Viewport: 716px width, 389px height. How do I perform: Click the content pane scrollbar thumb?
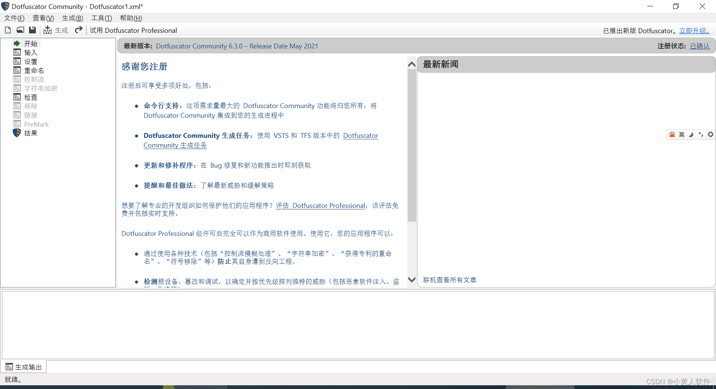[x=412, y=145]
